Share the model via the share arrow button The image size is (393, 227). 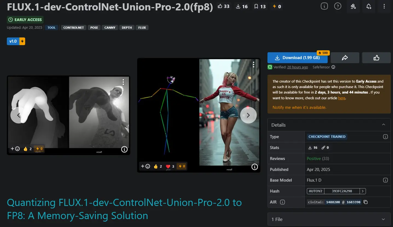pos(345,58)
